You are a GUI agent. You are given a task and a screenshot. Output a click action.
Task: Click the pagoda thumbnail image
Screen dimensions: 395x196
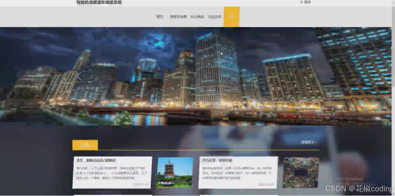coord(175,172)
